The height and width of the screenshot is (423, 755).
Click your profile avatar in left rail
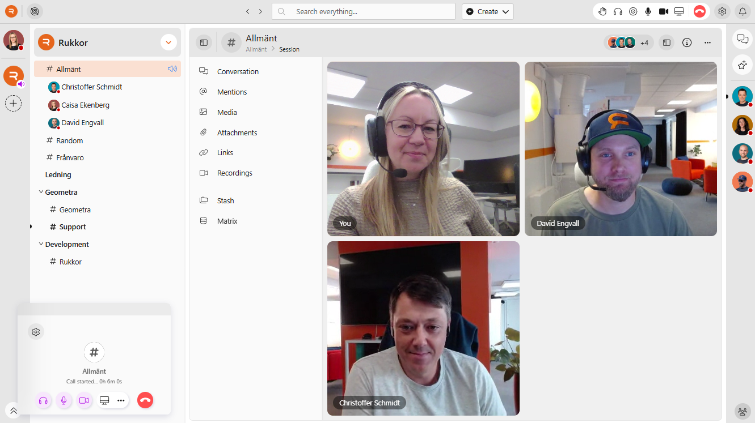coord(14,40)
